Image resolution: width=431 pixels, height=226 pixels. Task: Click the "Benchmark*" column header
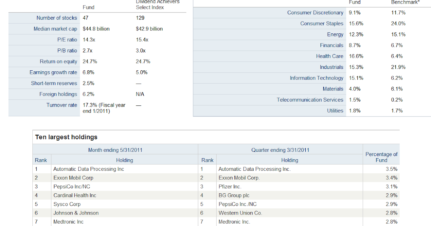click(405, 2)
